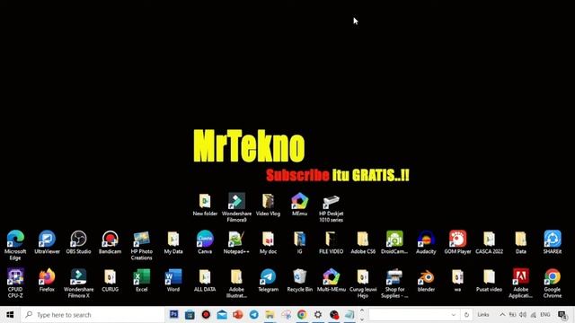Click the Shop for Supplies shortcut

pyautogui.click(x=394, y=283)
